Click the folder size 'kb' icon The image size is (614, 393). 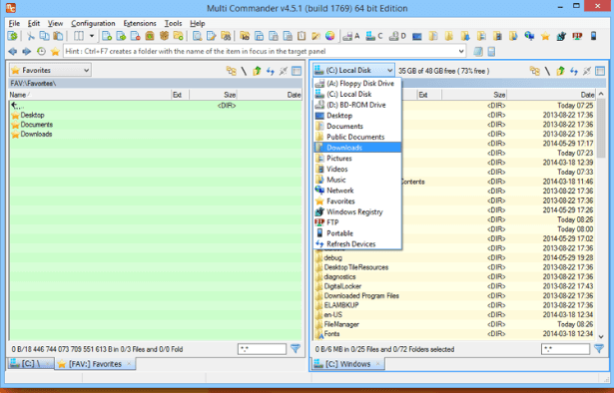coord(245,36)
